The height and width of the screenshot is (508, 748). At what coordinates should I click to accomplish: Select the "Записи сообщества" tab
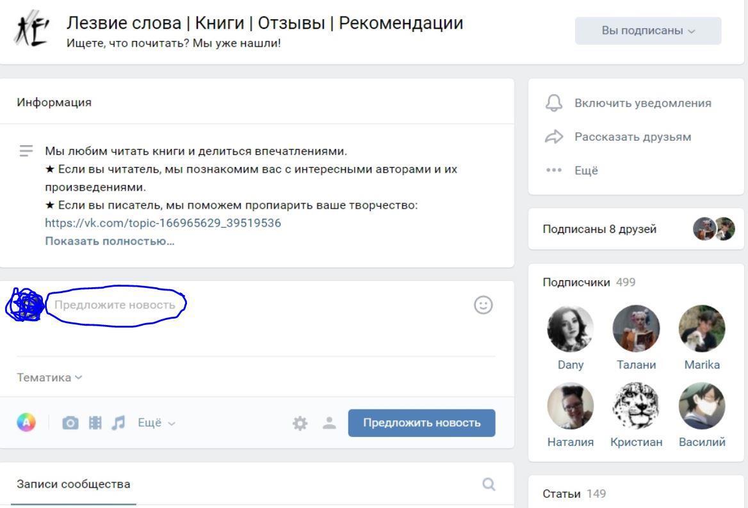pyautogui.click(x=73, y=484)
